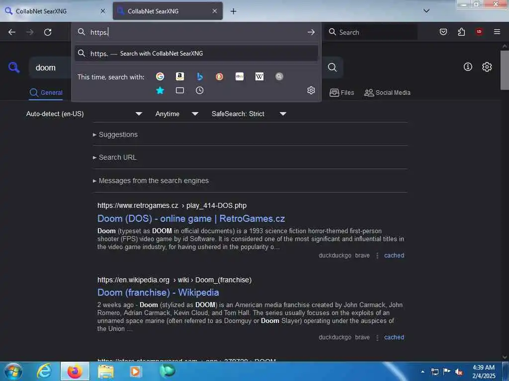This screenshot has width=509, height=381.
Task: Click the SearXNG magnifier submit button
Action: click(x=332, y=67)
